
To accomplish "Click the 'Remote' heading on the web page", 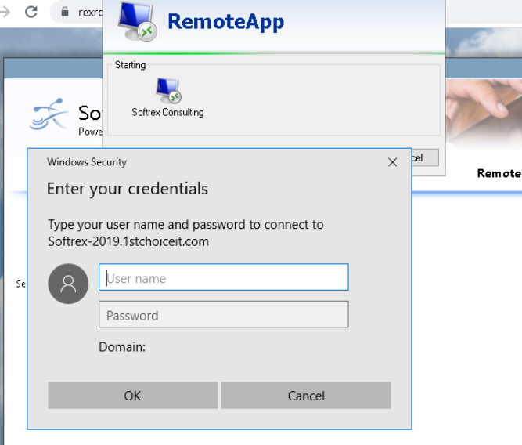I will (499, 173).
